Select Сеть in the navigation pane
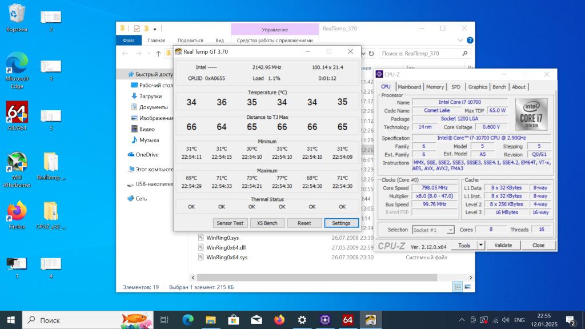This screenshot has width=585, height=329. [x=137, y=199]
